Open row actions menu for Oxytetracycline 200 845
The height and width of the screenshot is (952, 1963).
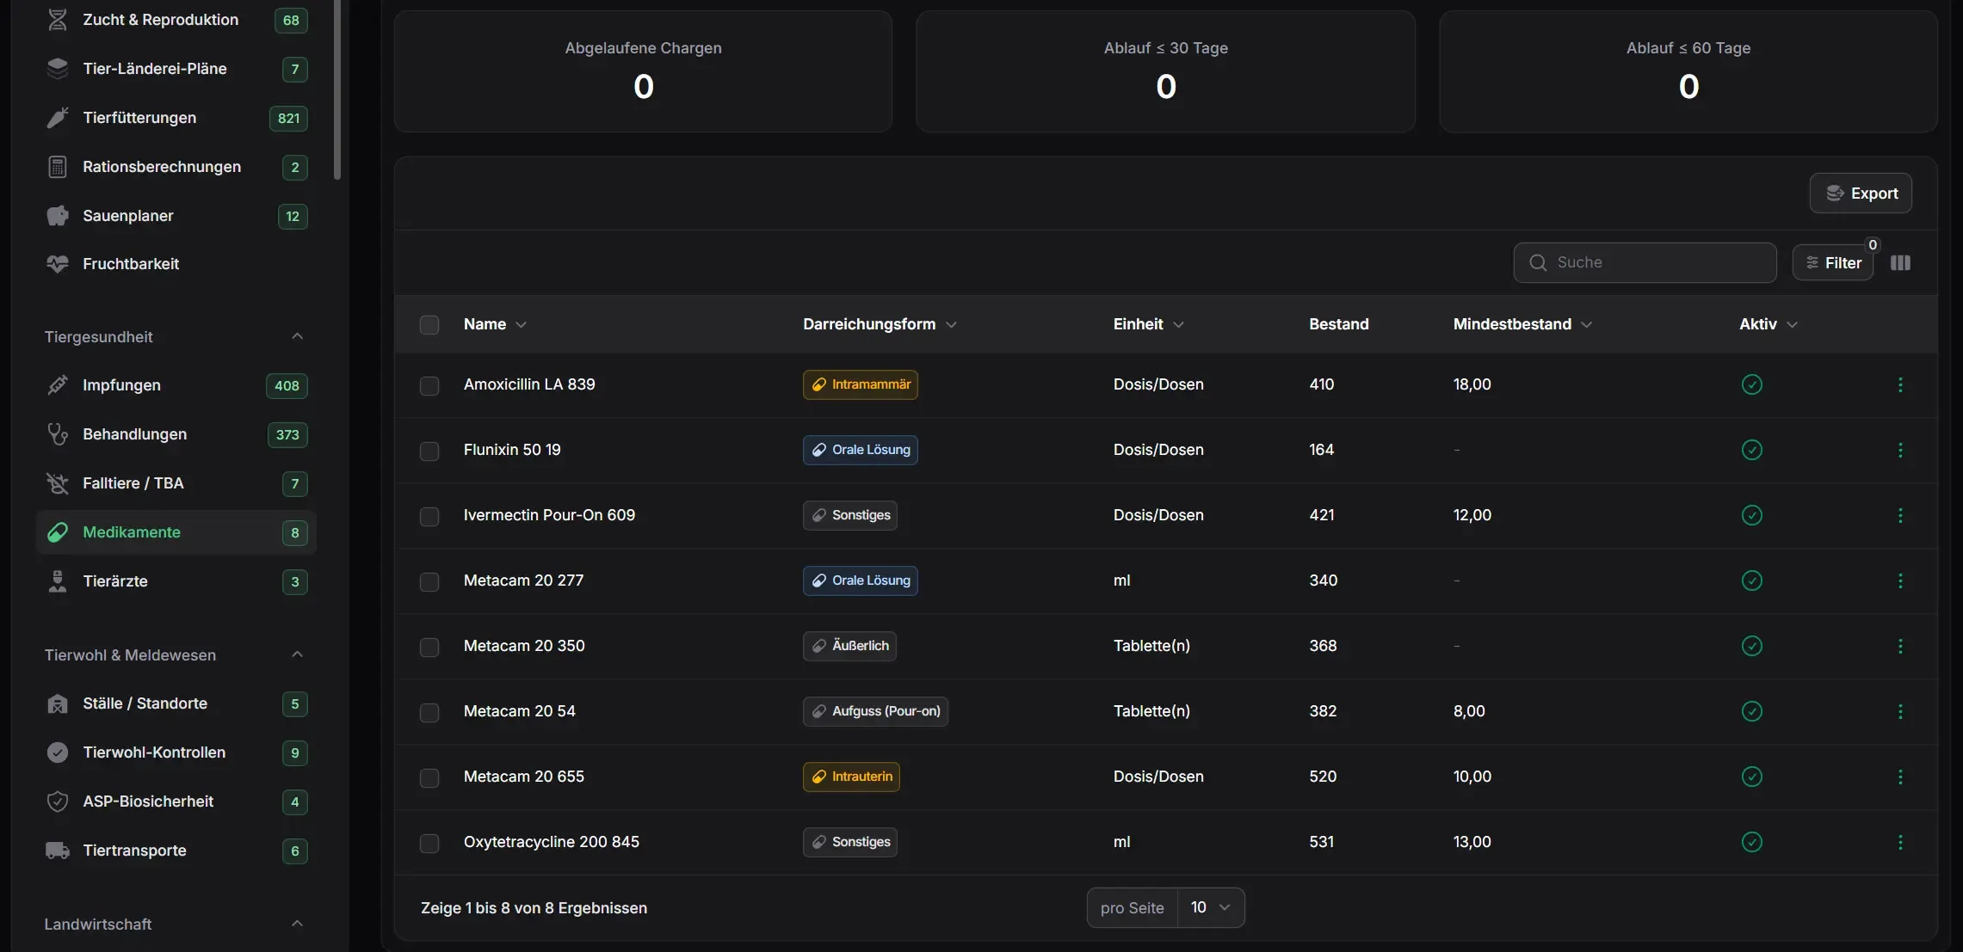[x=1900, y=842]
